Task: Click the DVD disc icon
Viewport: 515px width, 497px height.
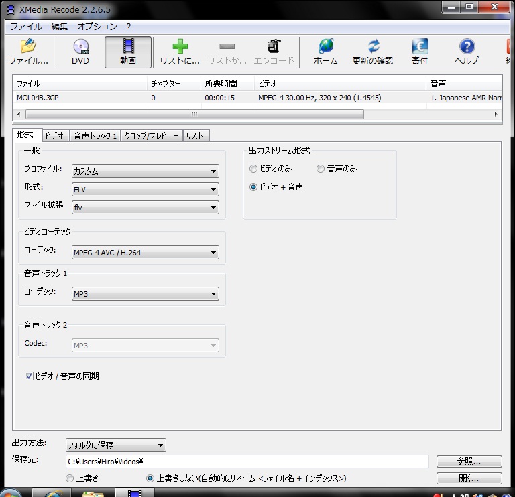Action: (80, 47)
